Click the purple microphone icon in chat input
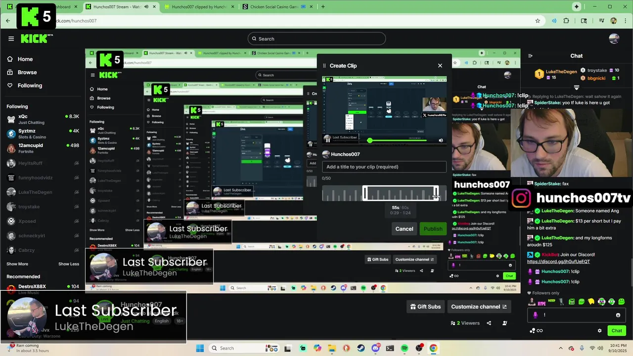Image resolution: width=633 pixels, height=356 pixels. pyautogui.click(x=536, y=315)
